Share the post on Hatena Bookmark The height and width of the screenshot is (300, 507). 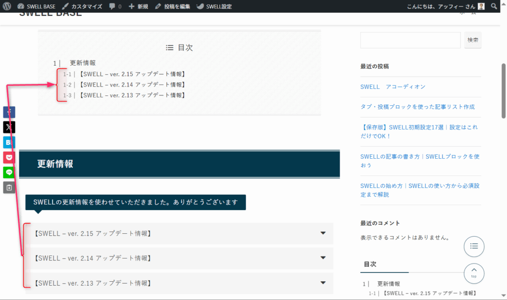pyautogui.click(x=9, y=142)
